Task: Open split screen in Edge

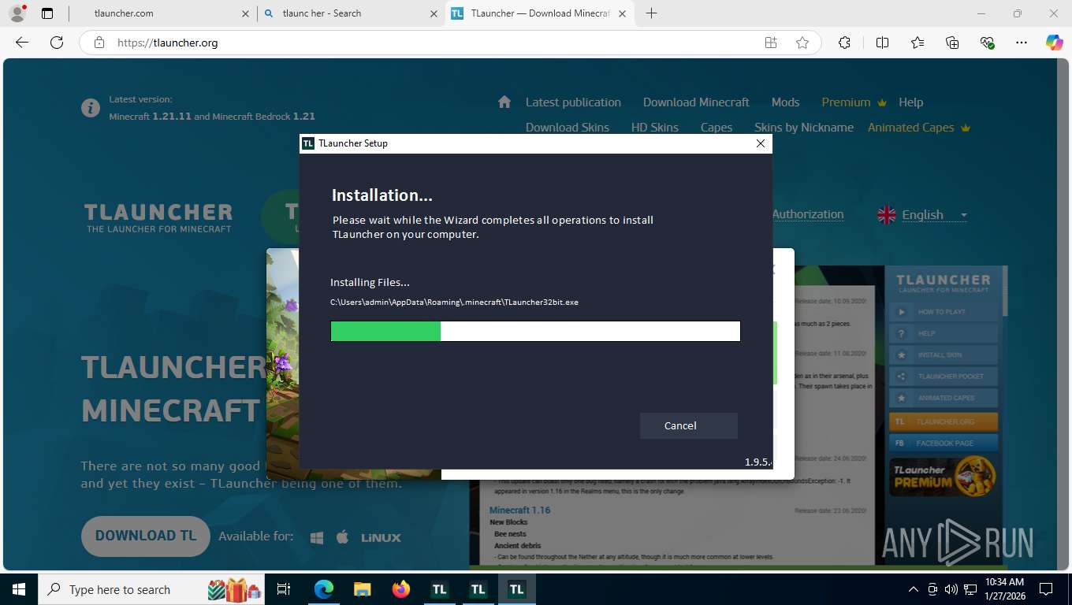Action: pyautogui.click(x=882, y=43)
